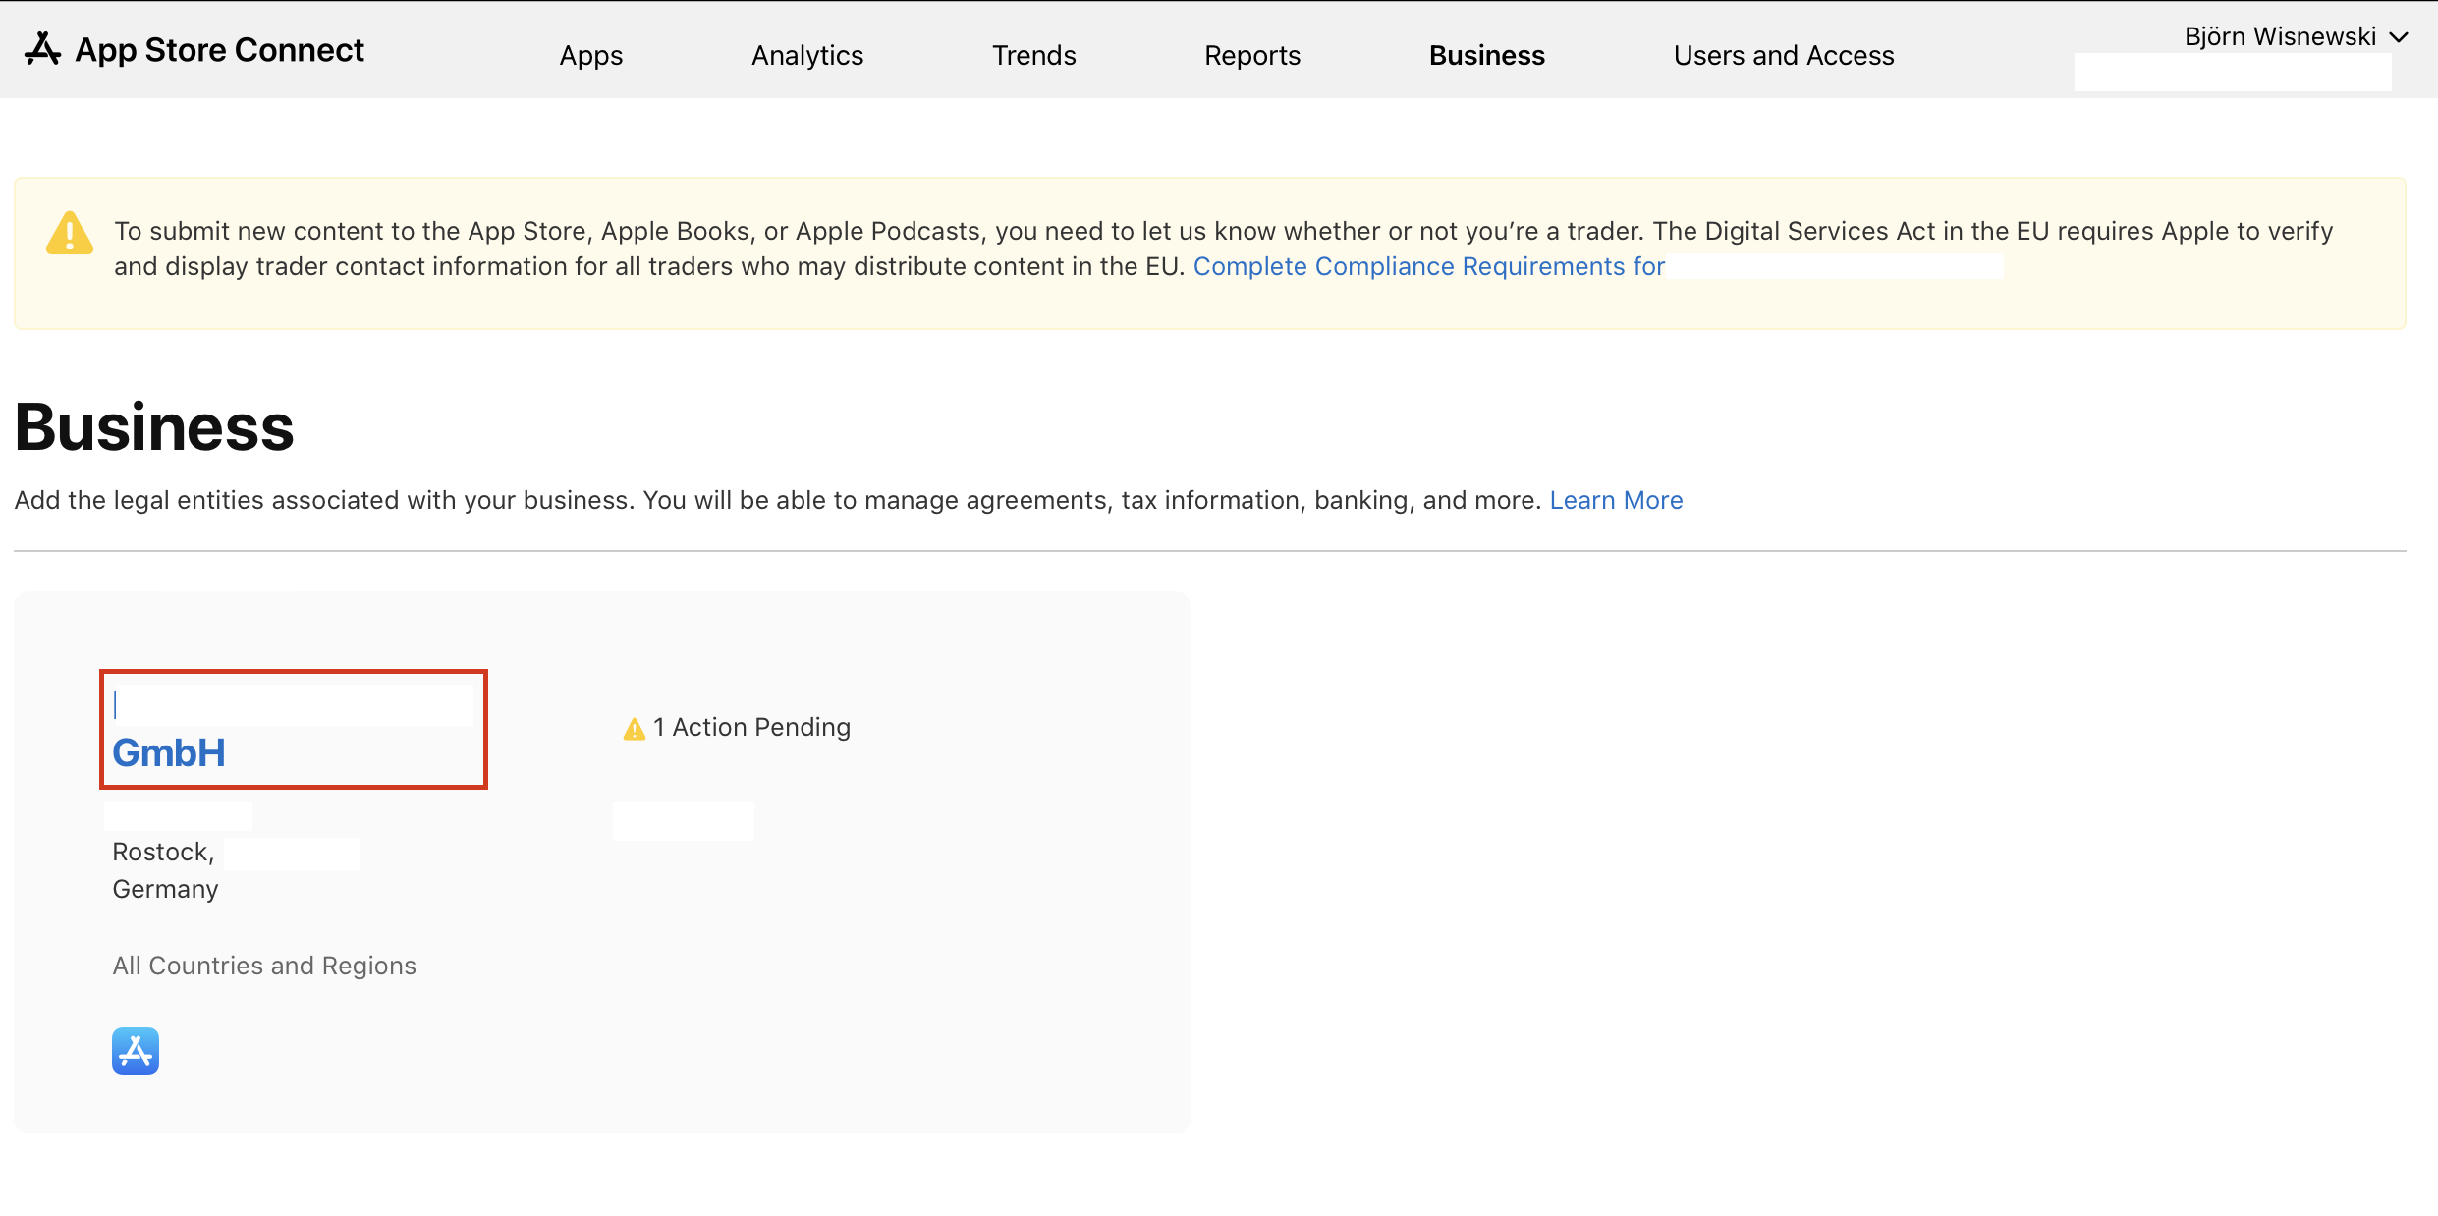Open Complete Compliance Requirements link
Image resolution: width=2438 pixels, height=1216 pixels.
(x=1429, y=266)
